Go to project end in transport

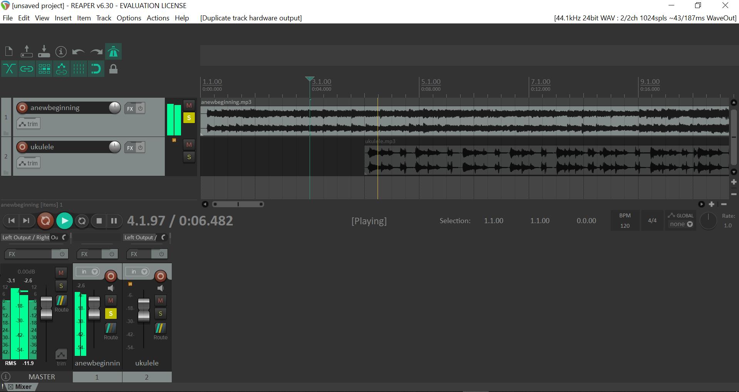click(26, 221)
